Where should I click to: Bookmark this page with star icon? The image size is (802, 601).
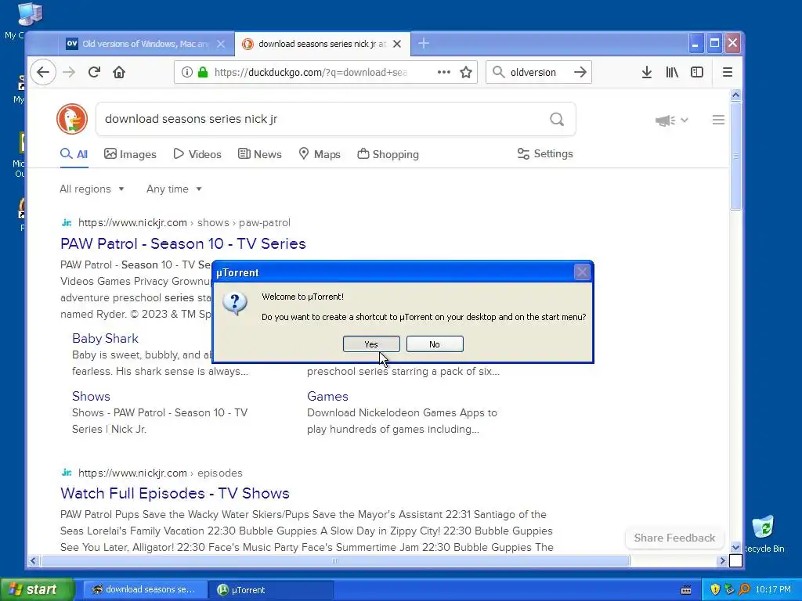click(465, 72)
